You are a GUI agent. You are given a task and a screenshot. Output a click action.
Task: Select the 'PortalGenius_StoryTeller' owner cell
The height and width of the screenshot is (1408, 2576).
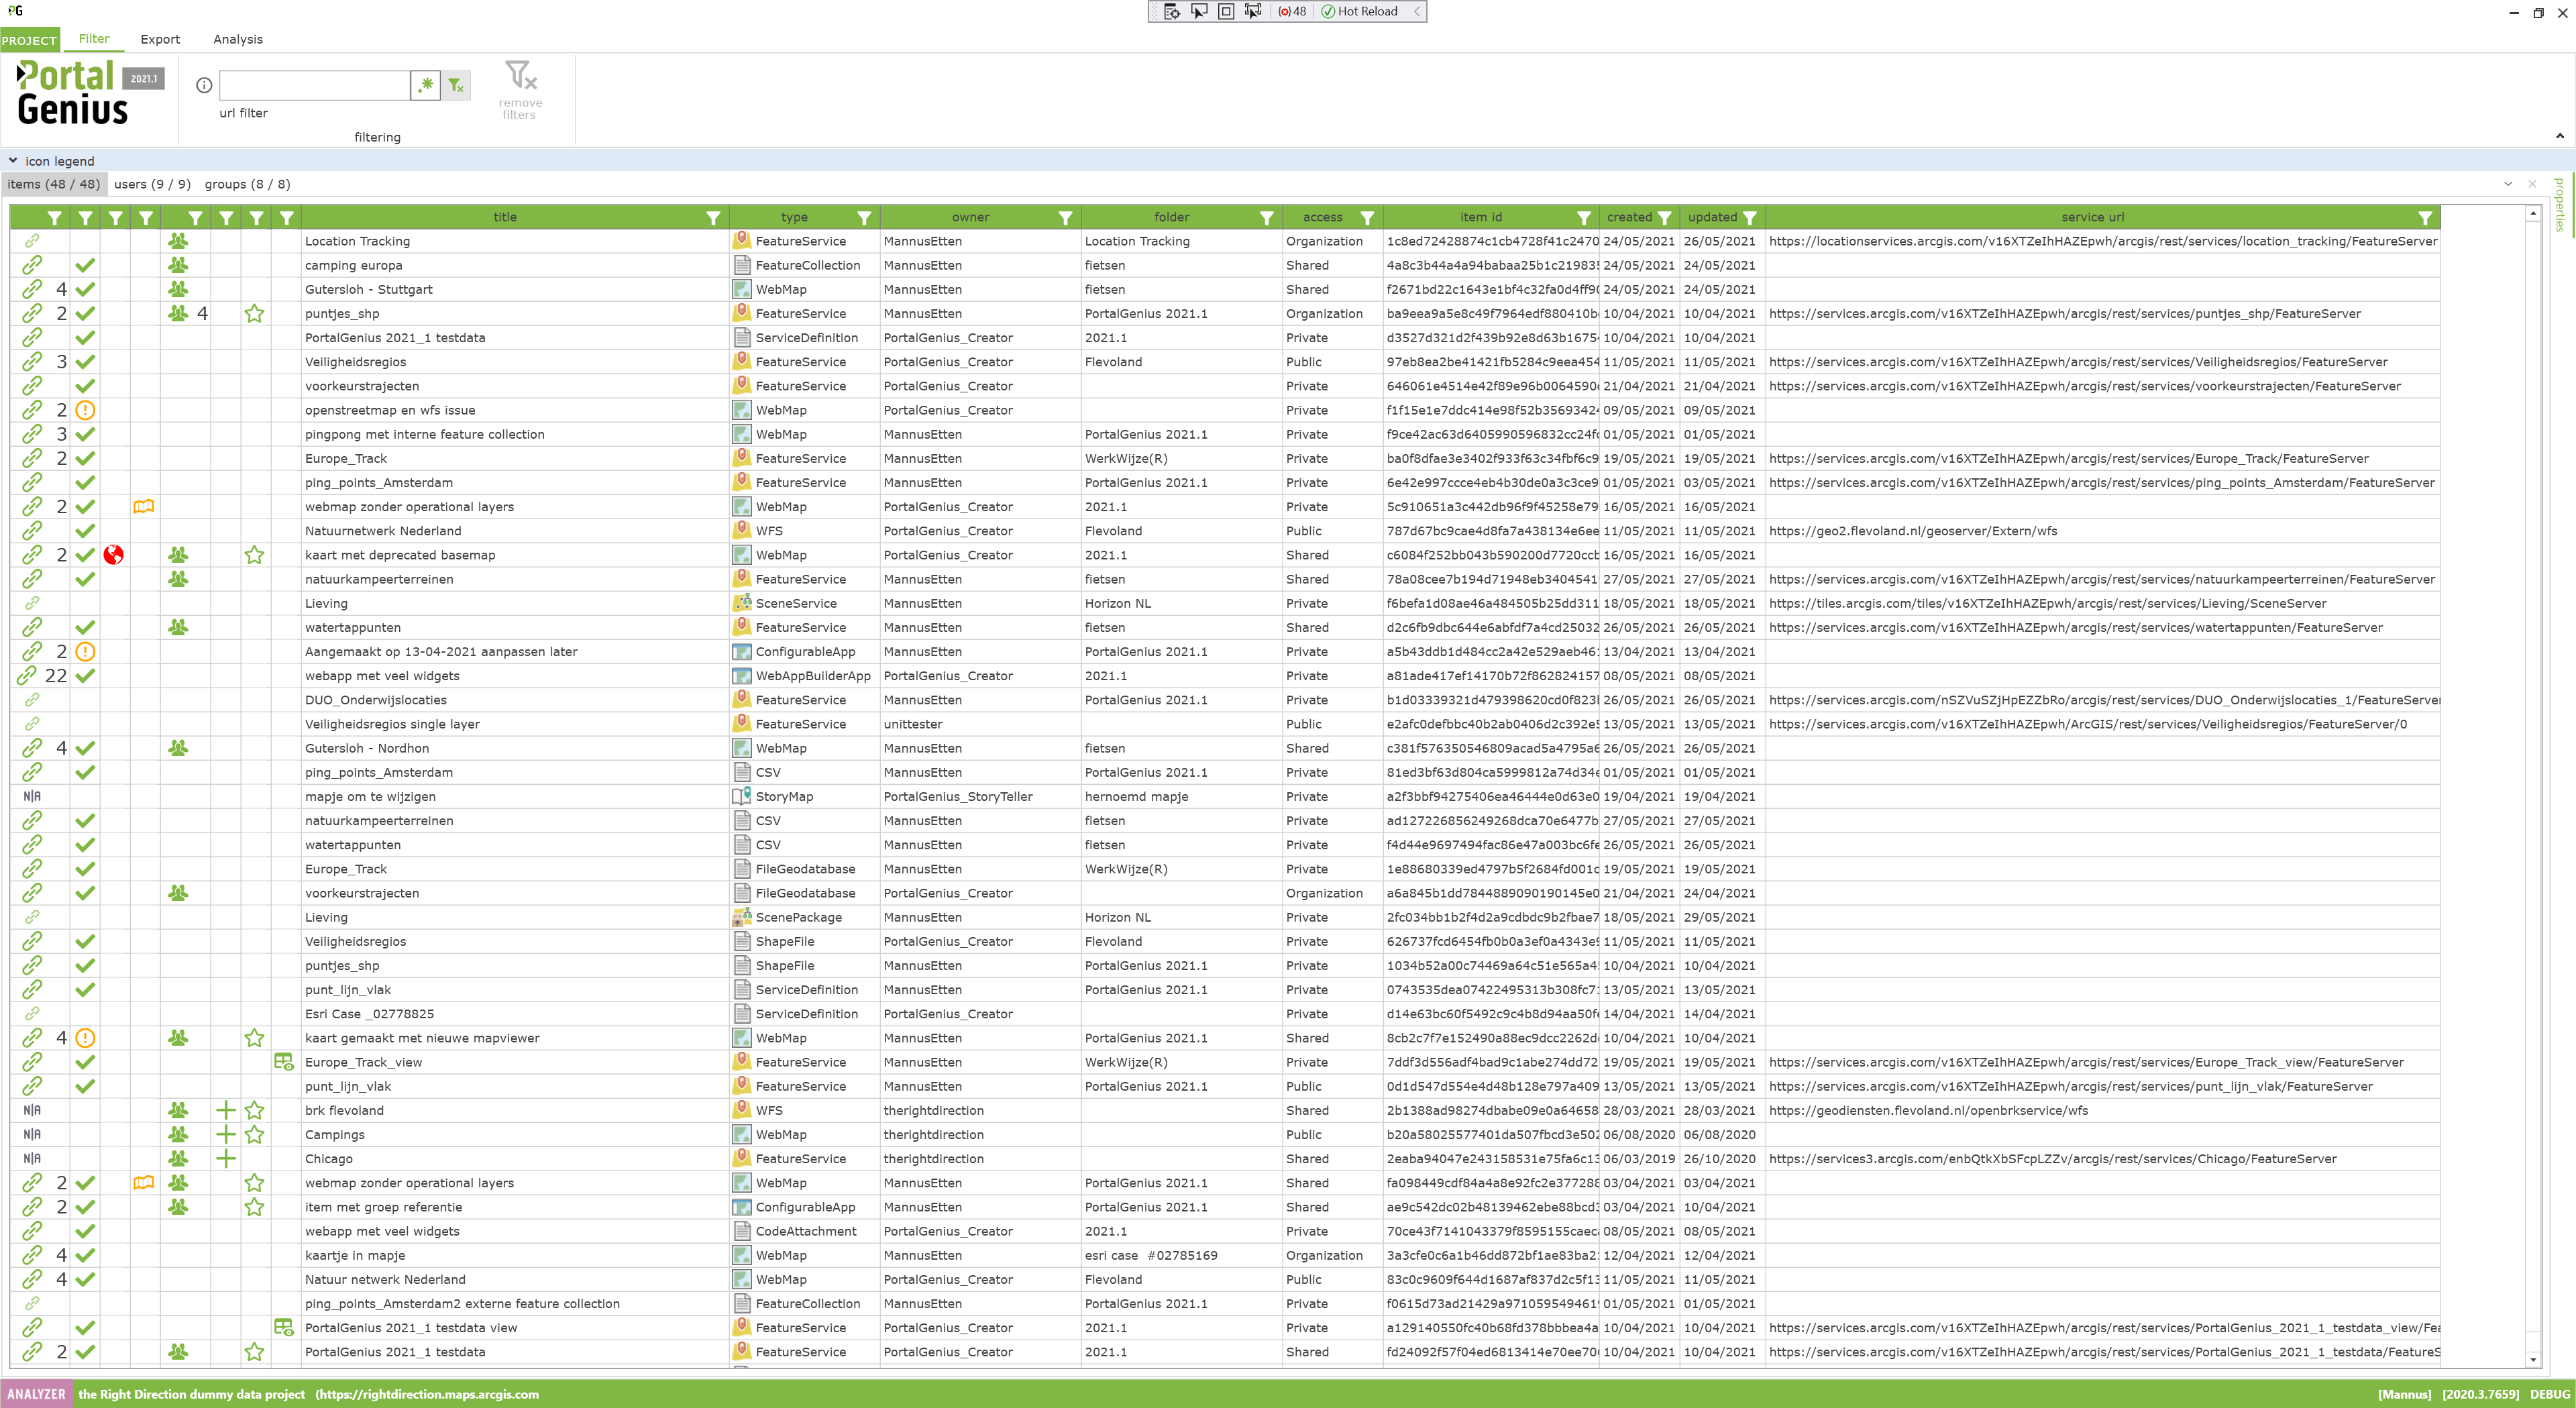[x=980, y=796]
